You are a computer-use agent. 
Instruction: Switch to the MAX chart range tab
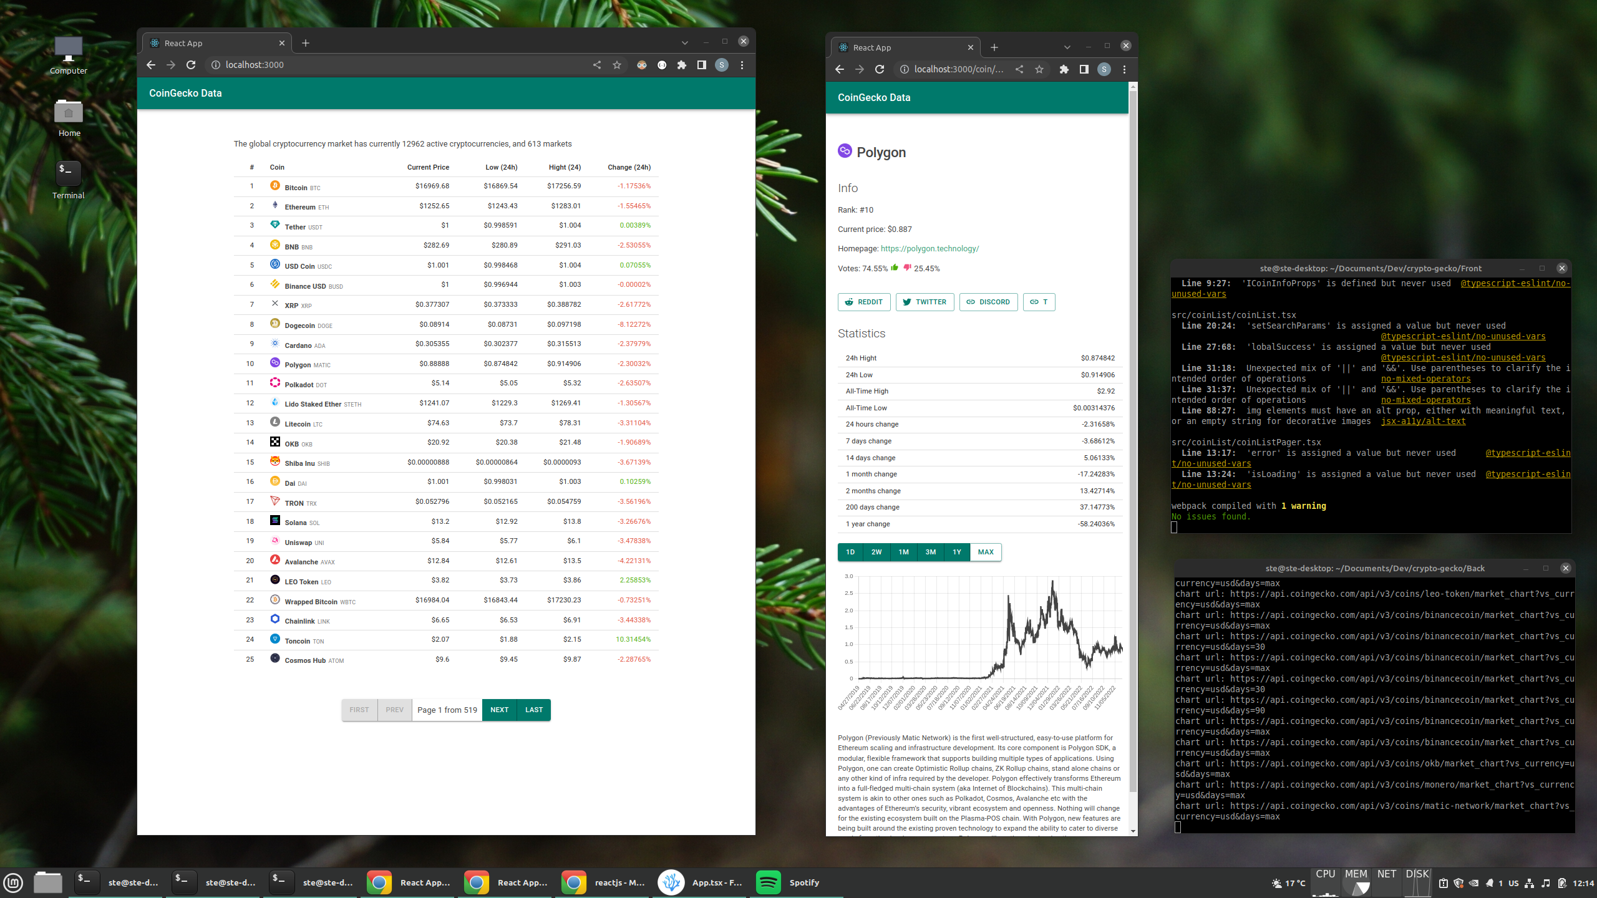pyautogui.click(x=986, y=552)
